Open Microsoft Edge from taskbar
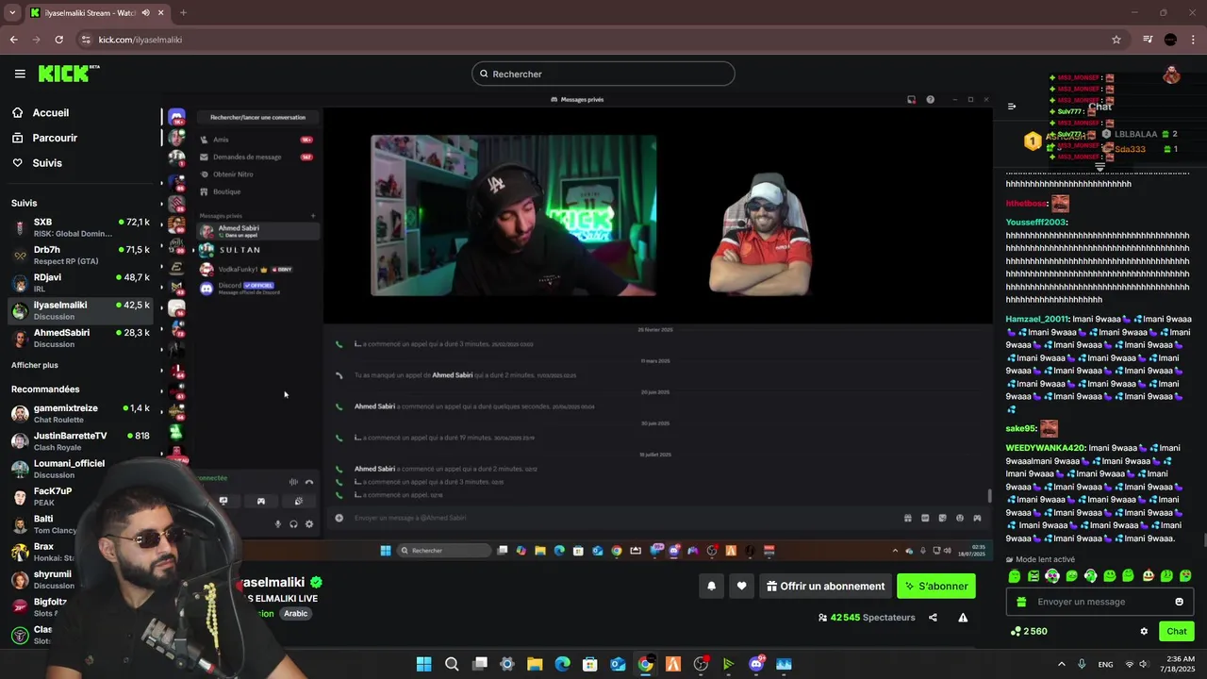The image size is (1207, 679). click(562, 664)
